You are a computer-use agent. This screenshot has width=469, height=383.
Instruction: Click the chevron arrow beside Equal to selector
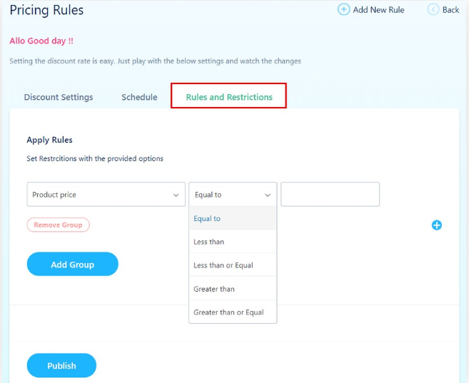268,195
